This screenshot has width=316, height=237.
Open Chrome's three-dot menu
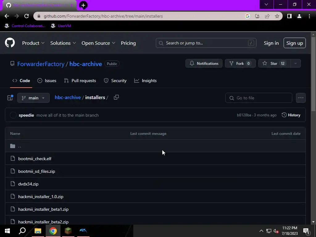(309, 16)
